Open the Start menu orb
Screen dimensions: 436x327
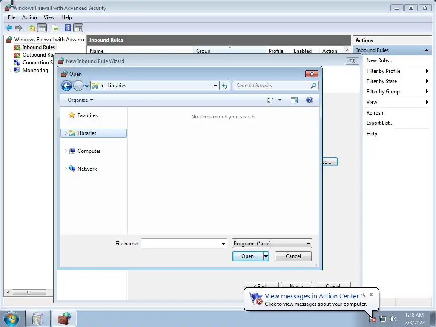click(11, 318)
